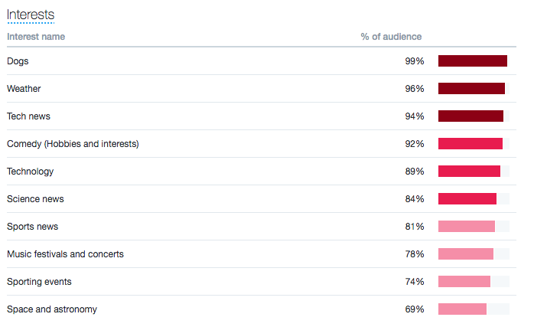Click the Interests heading link
The image size is (534, 327).
click(x=31, y=15)
